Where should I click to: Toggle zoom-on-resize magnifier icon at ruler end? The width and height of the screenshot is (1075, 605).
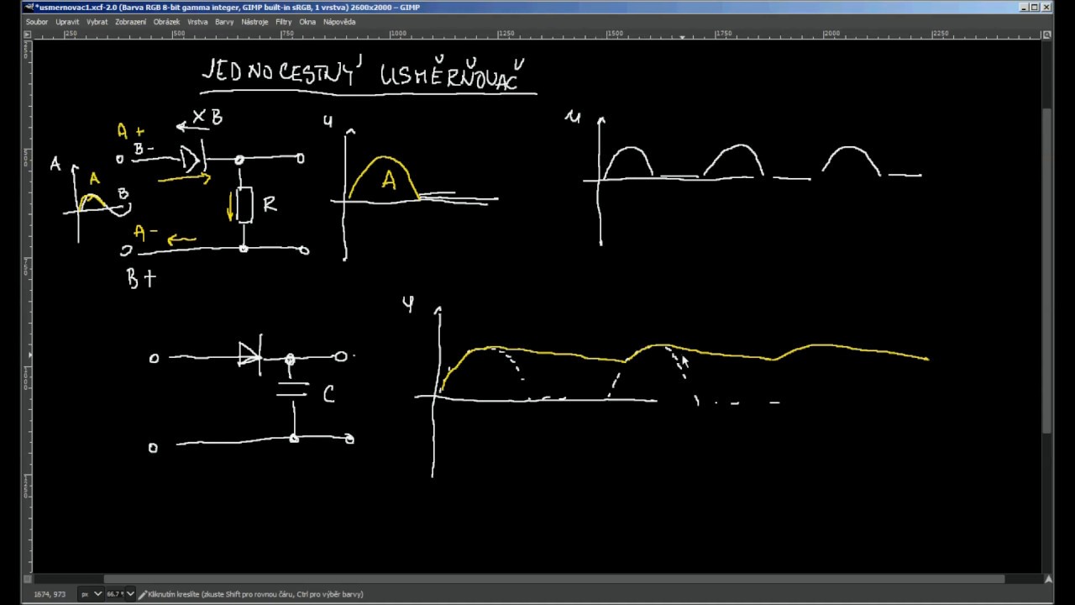coord(1047,34)
